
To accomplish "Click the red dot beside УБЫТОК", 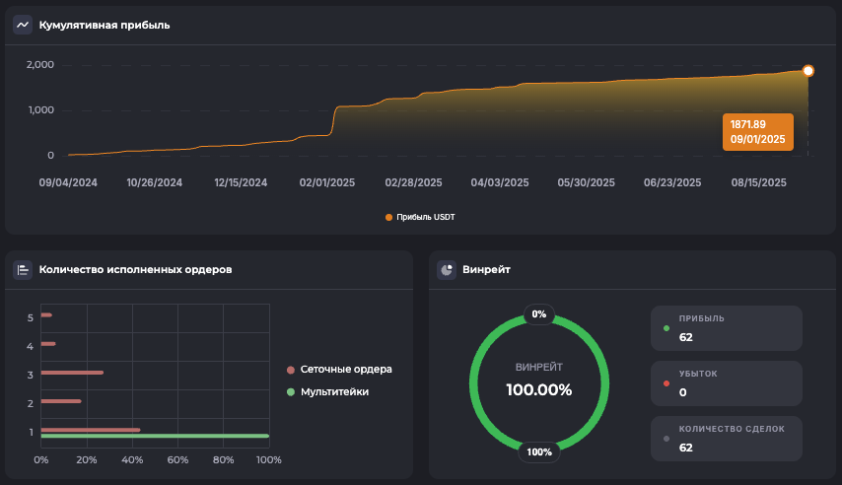I will 667,383.
